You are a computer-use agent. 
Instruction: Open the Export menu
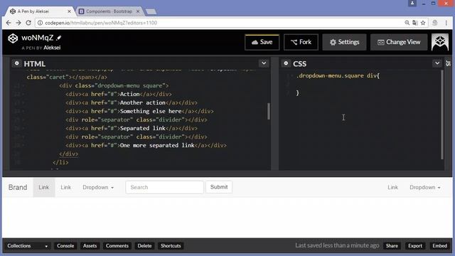tap(415, 246)
